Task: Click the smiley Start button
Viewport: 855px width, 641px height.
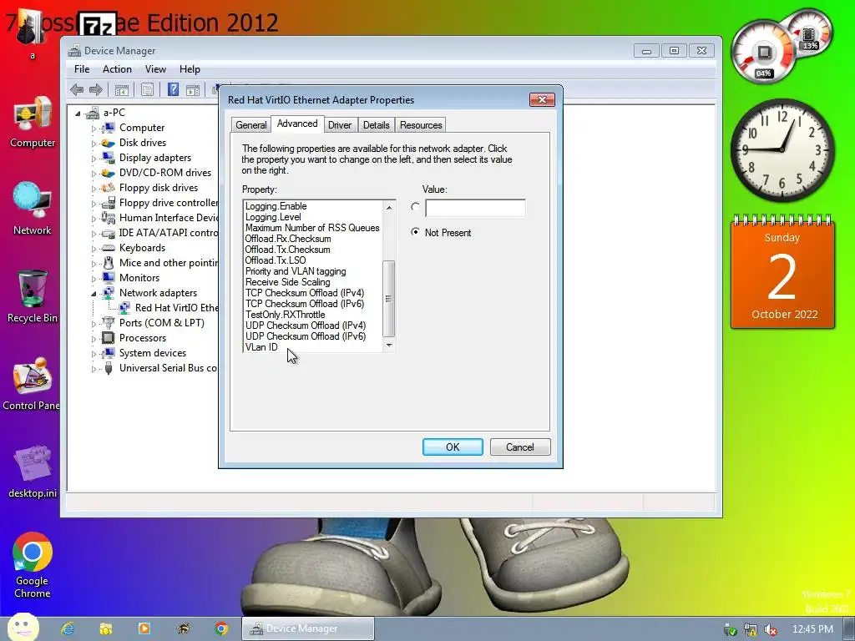Action: tap(23, 628)
